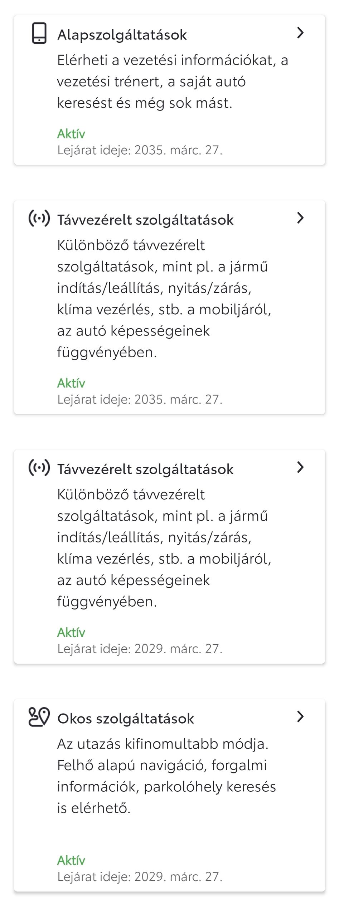This screenshot has height=913, width=339.
Task: Click the Aktív status on the 2029 Távvezérelt card
Action: coord(71,632)
